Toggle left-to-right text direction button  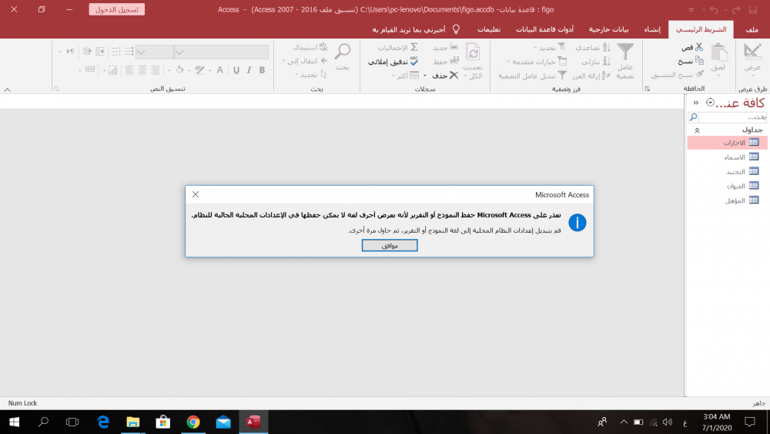70,51
